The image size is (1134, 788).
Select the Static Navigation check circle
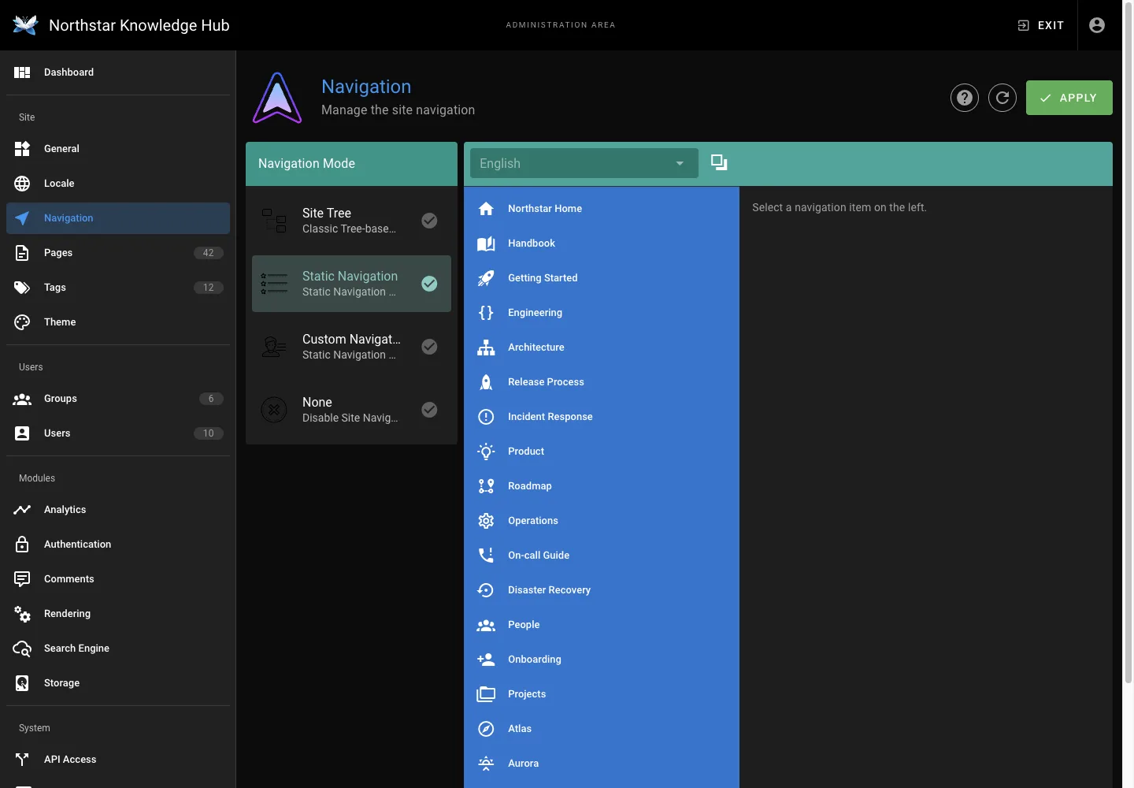click(x=429, y=284)
